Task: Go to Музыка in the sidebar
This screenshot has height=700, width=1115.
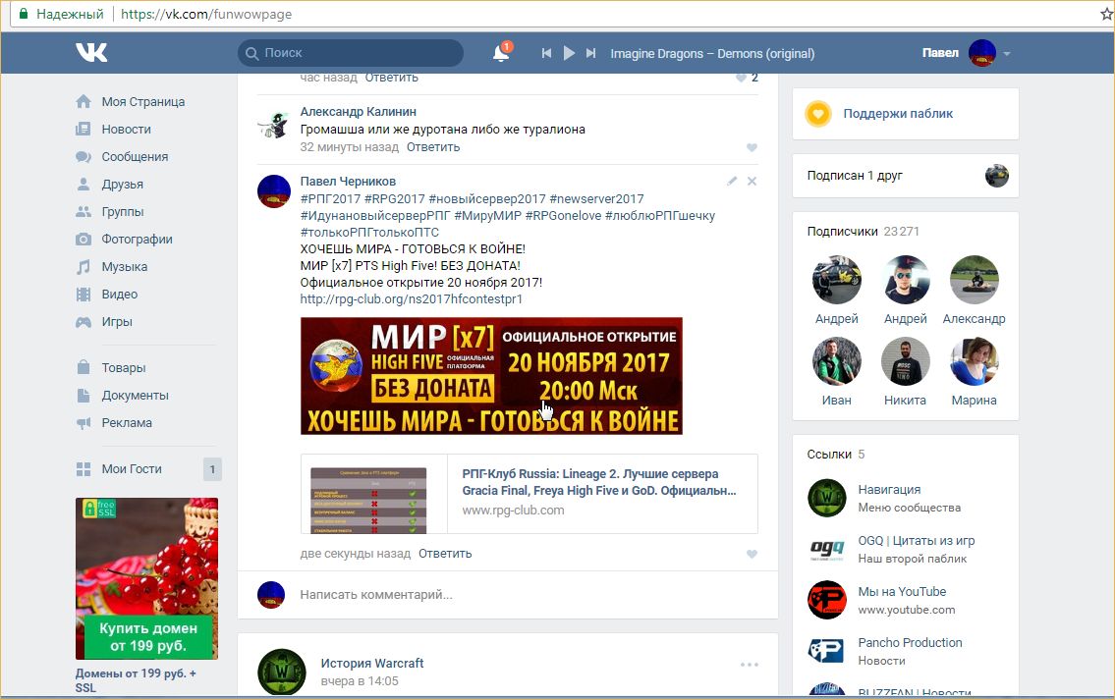Action: tap(125, 267)
